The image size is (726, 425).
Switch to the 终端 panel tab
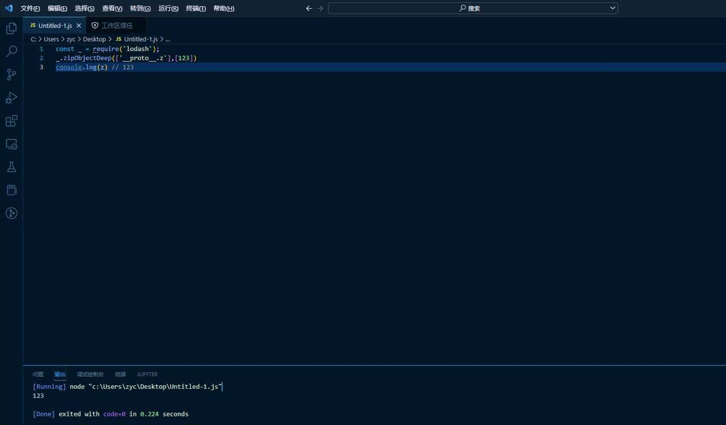(120, 374)
